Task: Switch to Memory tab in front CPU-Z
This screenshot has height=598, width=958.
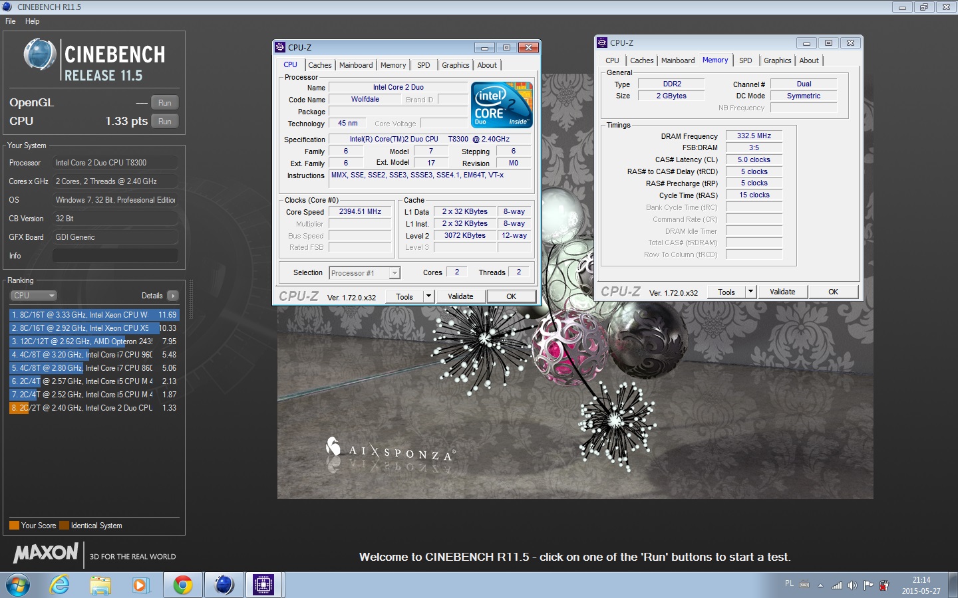Action: click(x=393, y=65)
